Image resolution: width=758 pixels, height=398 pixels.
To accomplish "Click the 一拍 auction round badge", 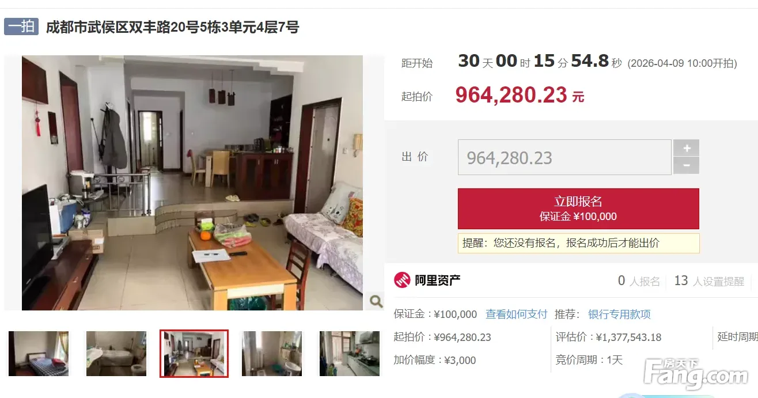I will click(x=21, y=26).
